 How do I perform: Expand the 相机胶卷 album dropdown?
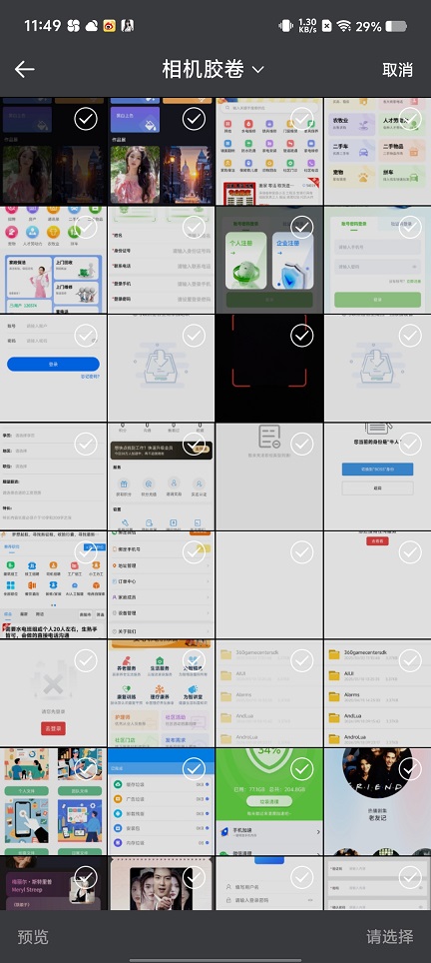[213, 69]
